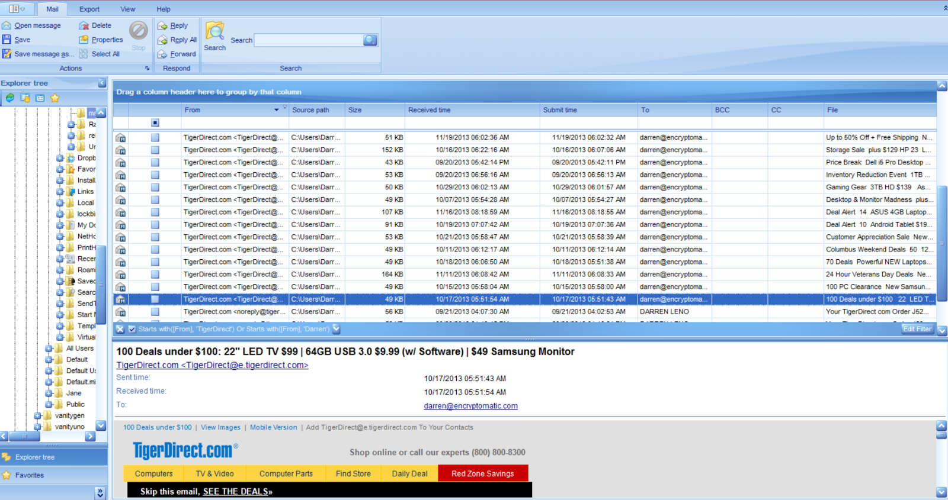Click the Received time column header
The width and height of the screenshot is (948, 500).
pos(472,110)
